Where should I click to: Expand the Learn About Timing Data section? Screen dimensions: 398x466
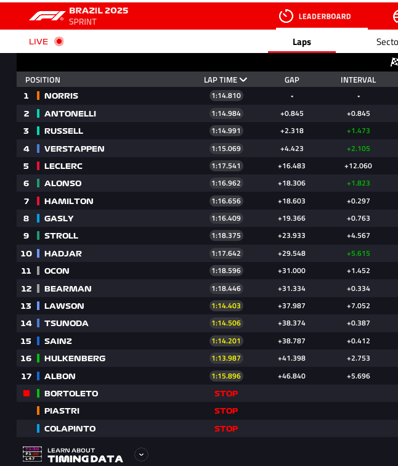tap(141, 454)
